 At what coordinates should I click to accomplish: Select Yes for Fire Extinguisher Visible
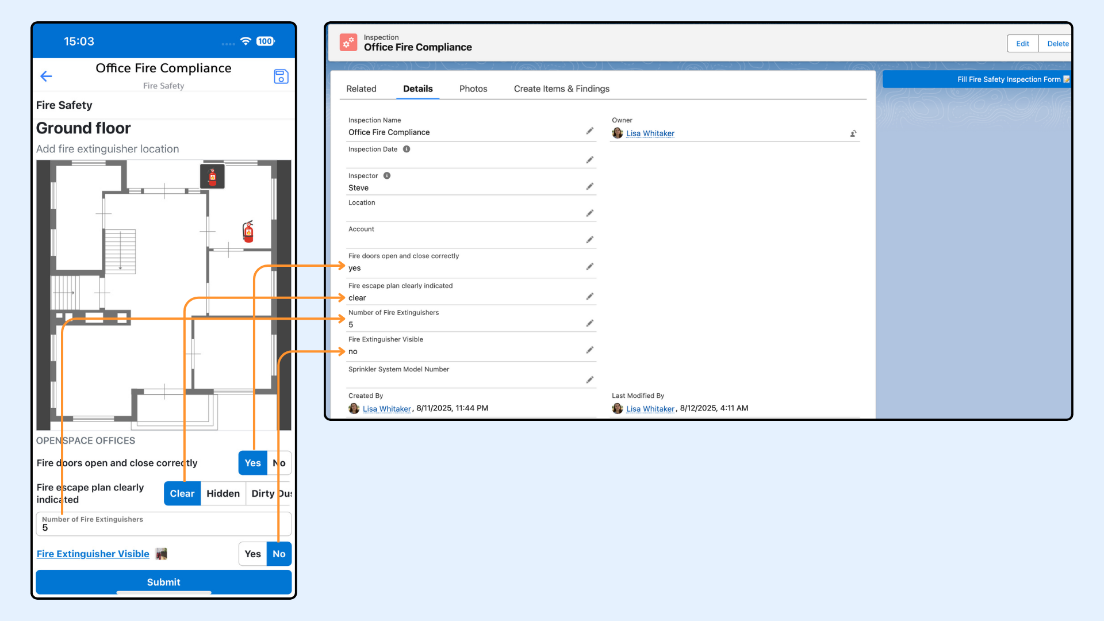point(253,554)
